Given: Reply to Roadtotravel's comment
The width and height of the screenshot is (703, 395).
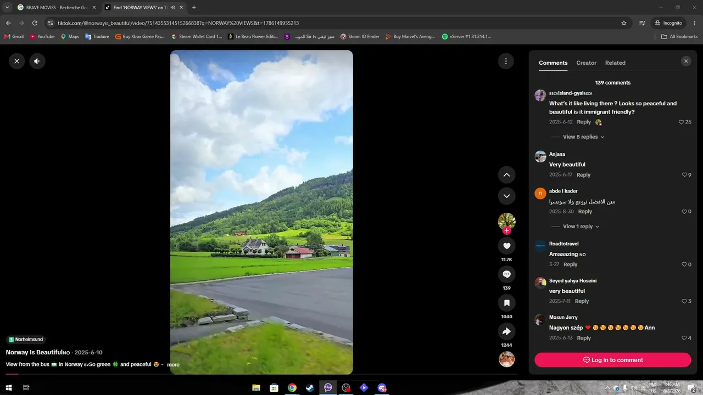Looking at the screenshot, I should 571,264.
